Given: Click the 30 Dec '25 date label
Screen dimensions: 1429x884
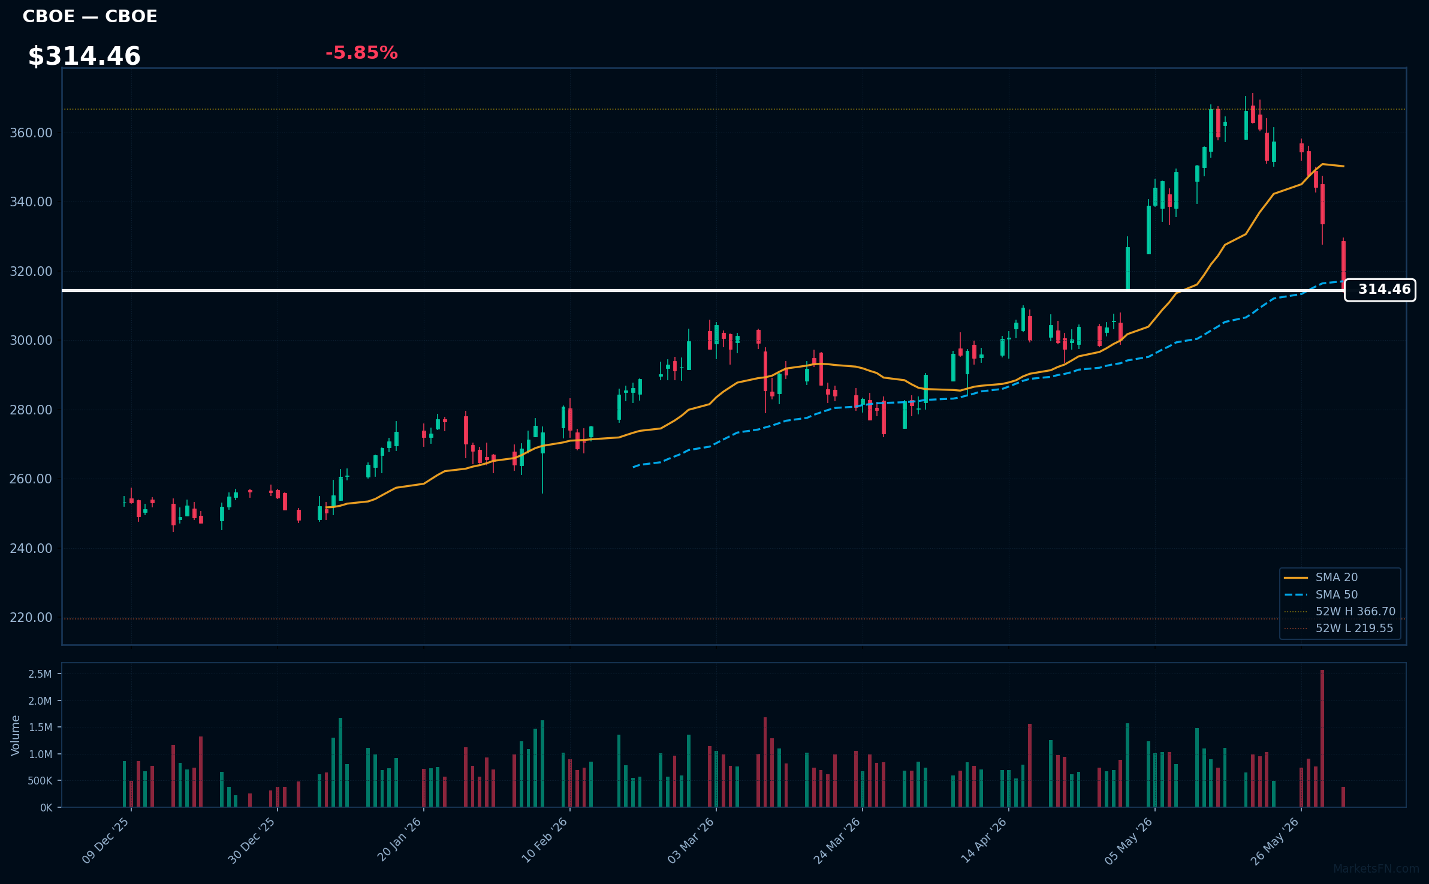Looking at the screenshot, I should coord(252,841).
